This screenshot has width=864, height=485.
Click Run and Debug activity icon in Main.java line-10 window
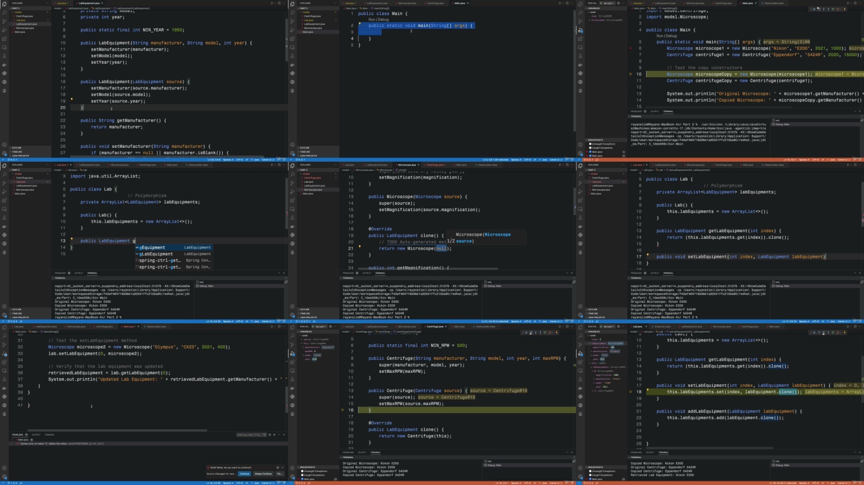[x=580, y=30]
